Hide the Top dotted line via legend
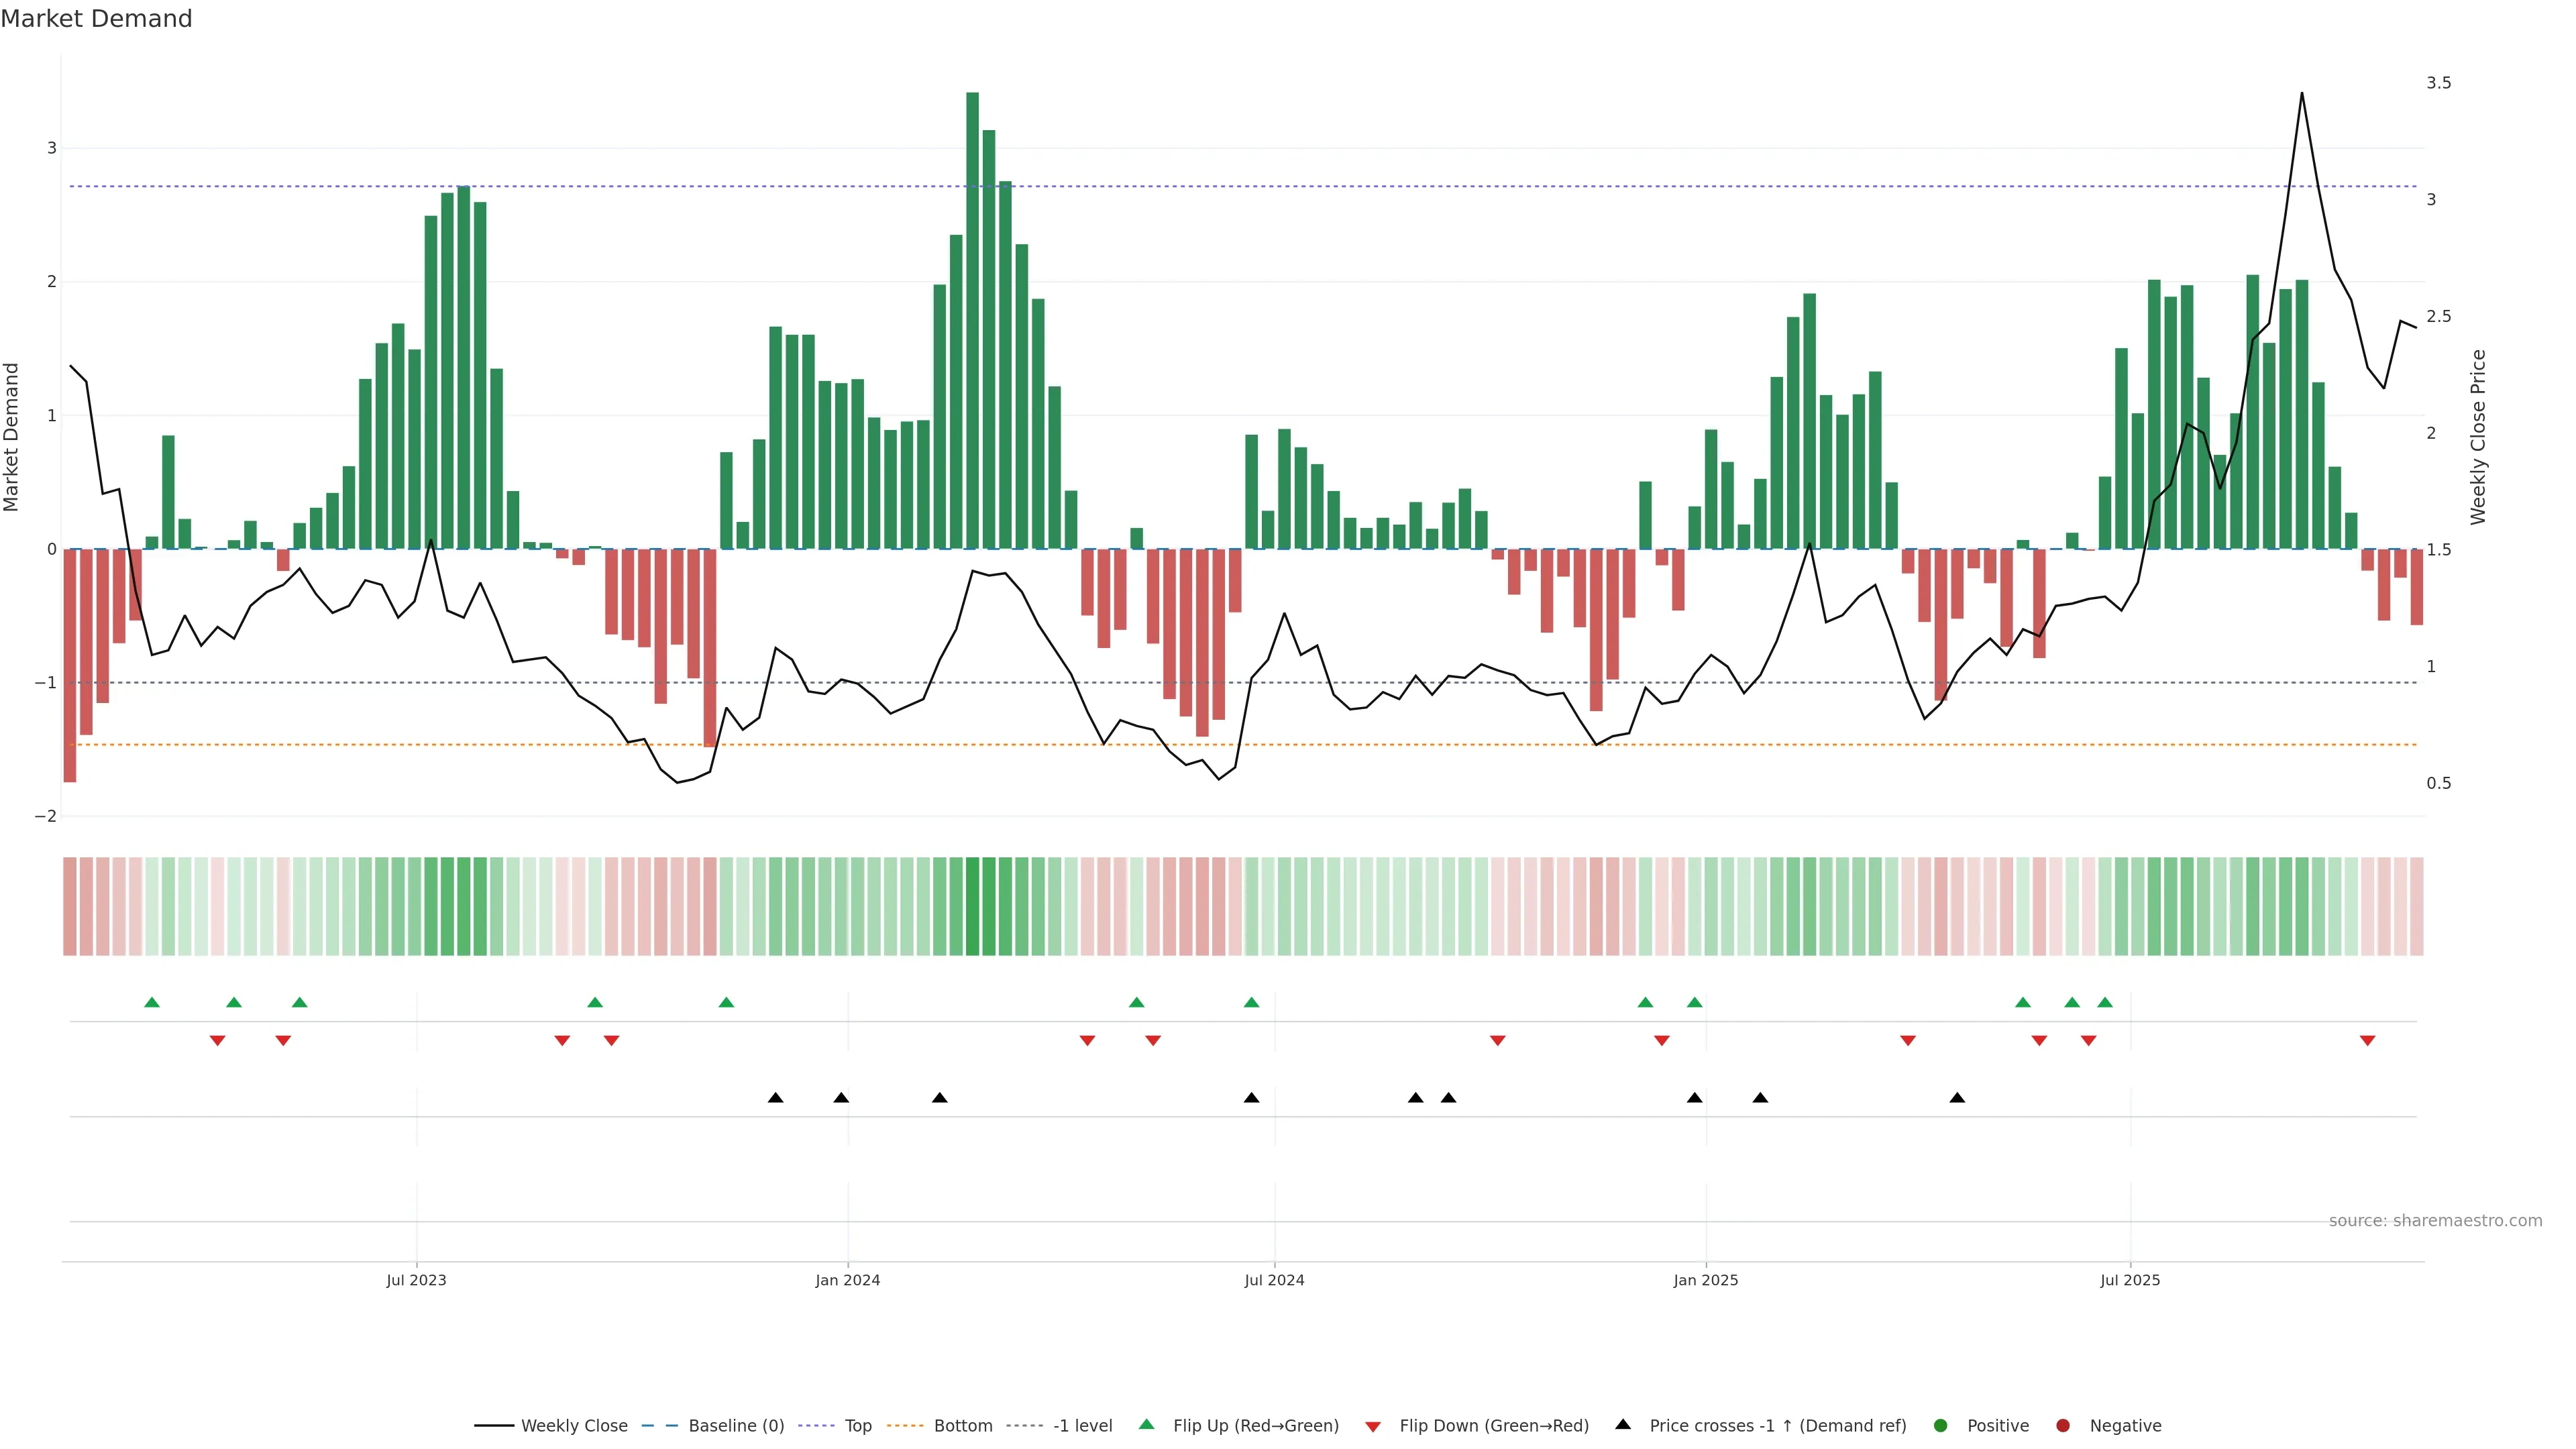Image resolution: width=2576 pixels, height=1449 pixels. 857,1425
